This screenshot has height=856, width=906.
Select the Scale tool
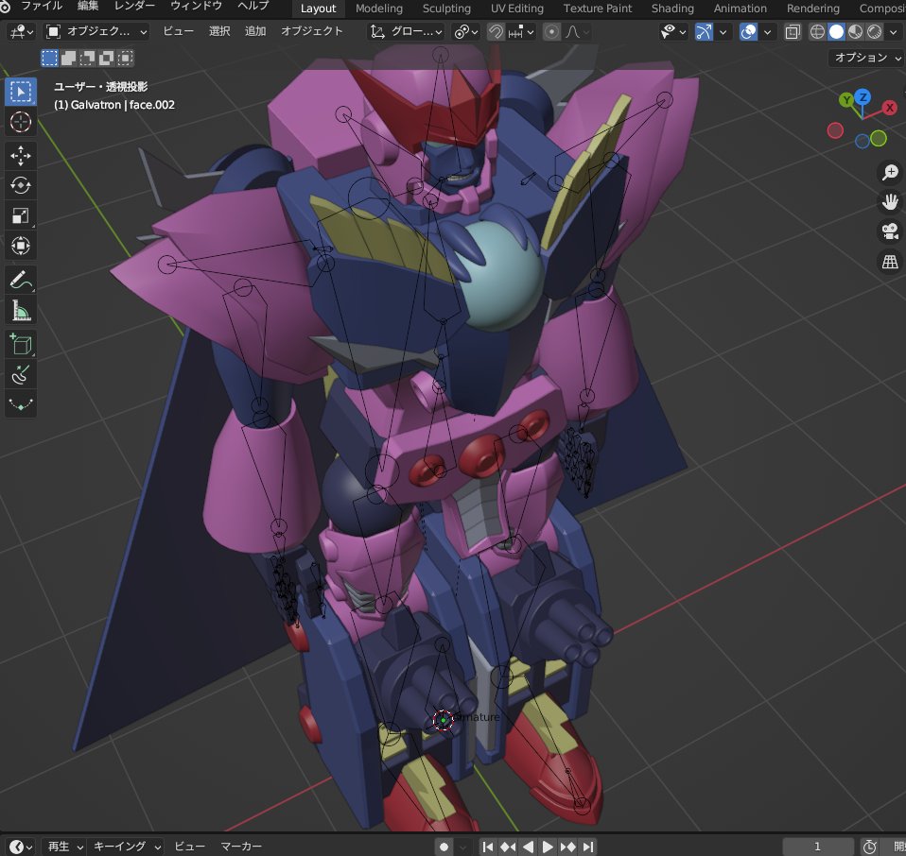click(21, 215)
